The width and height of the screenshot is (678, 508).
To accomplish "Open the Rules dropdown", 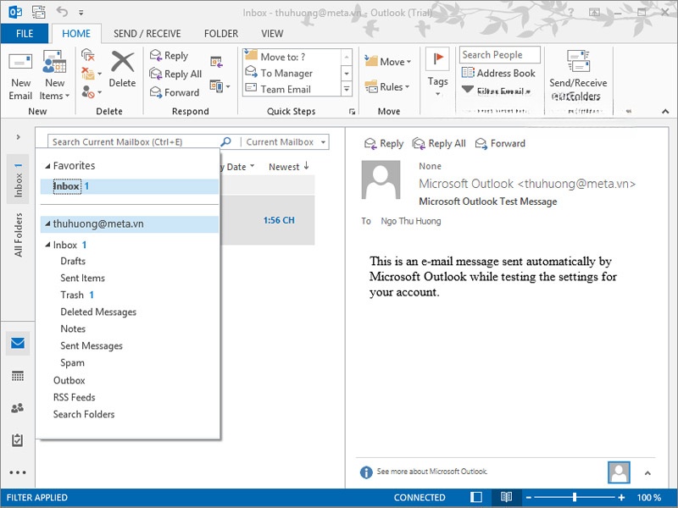I will pyautogui.click(x=386, y=87).
